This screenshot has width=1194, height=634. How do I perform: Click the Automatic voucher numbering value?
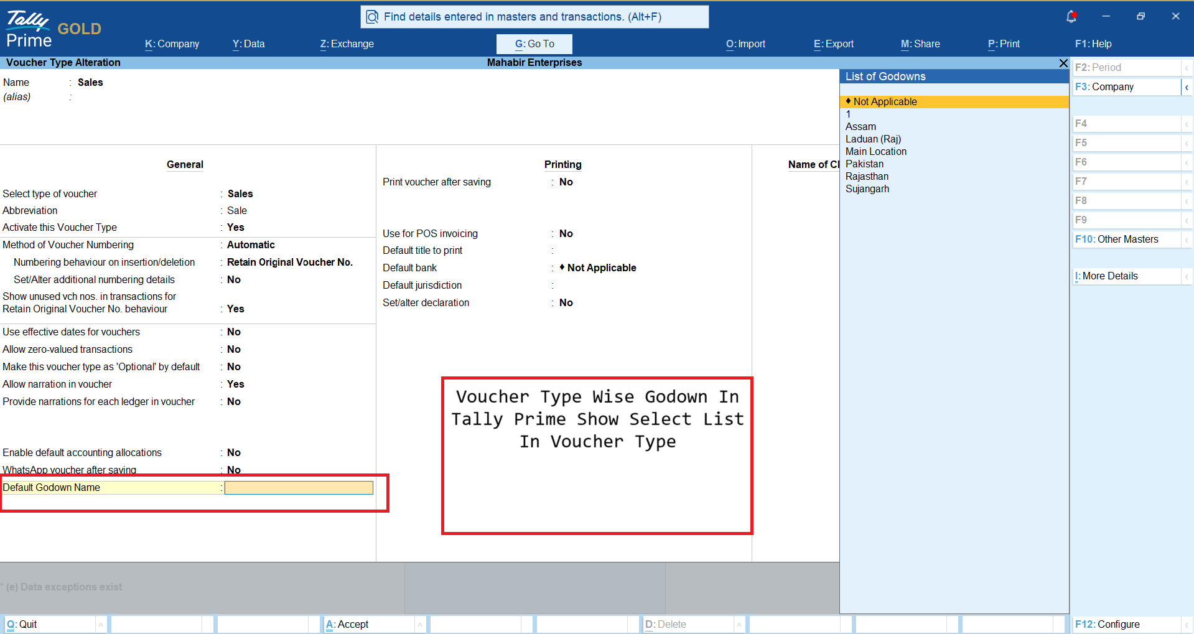(x=251, y=245)
